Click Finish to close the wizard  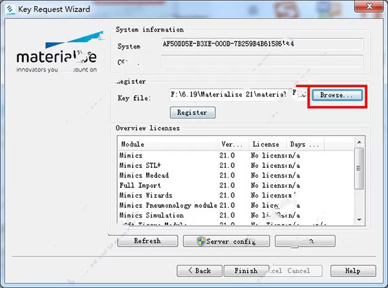[246, 271]
